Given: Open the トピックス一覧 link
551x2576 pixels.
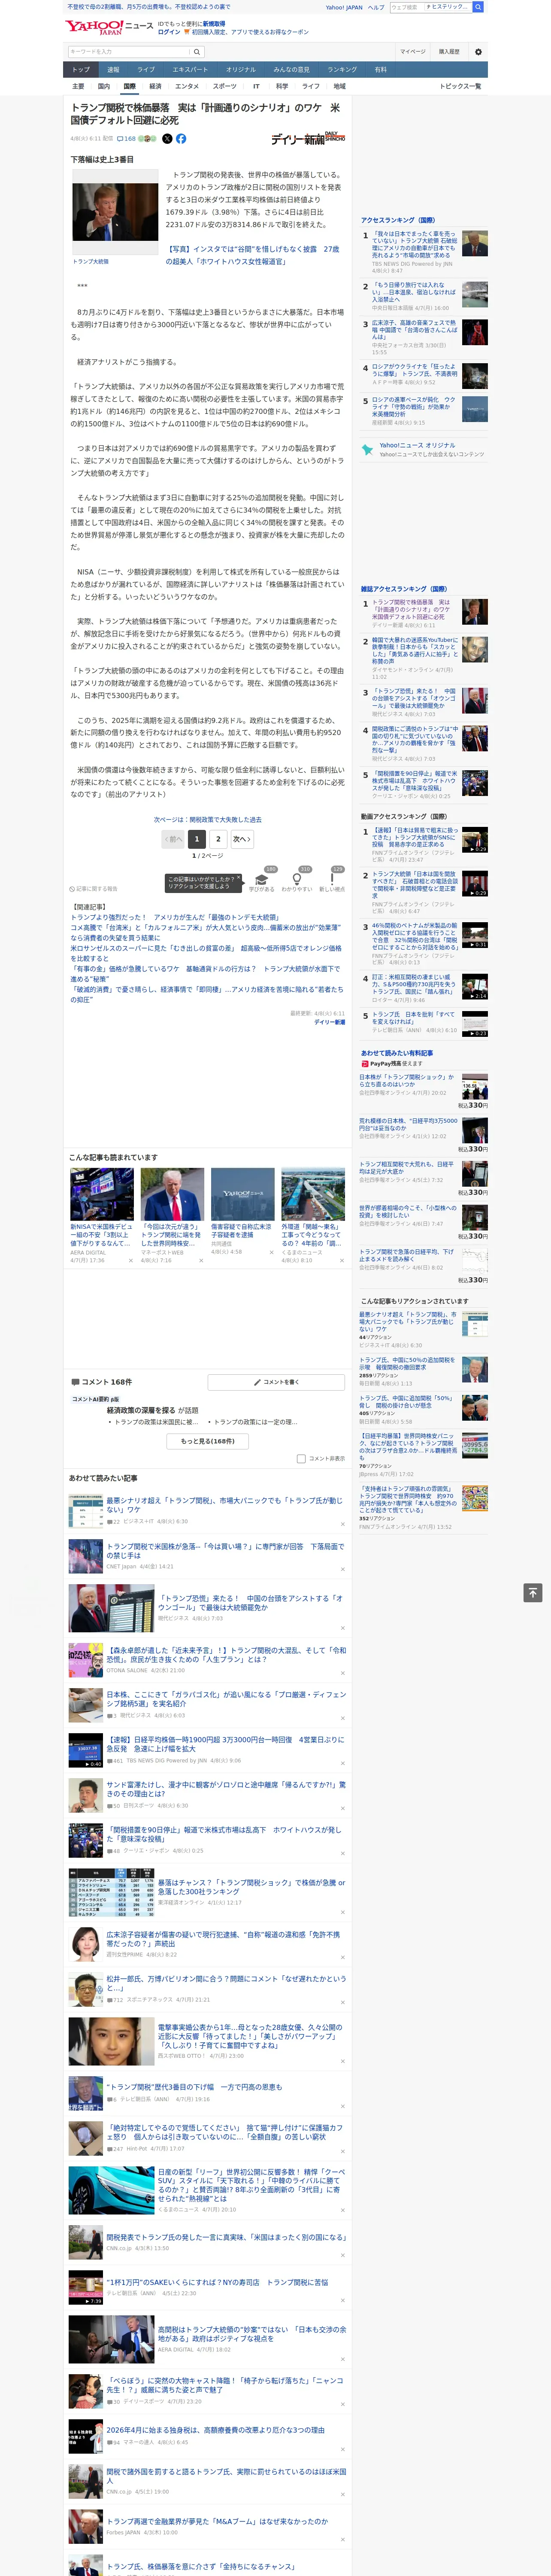Looking at the screenshot, I should 460,86.
